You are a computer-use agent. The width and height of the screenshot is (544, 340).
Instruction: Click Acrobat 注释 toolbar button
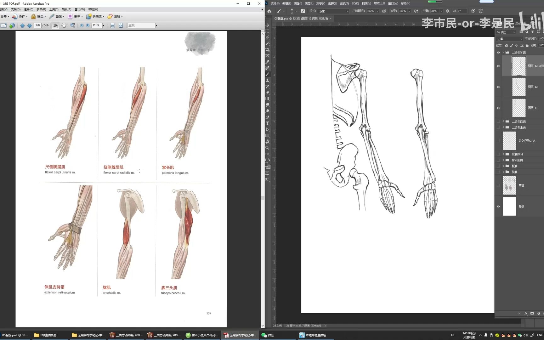tap(115, 16)
